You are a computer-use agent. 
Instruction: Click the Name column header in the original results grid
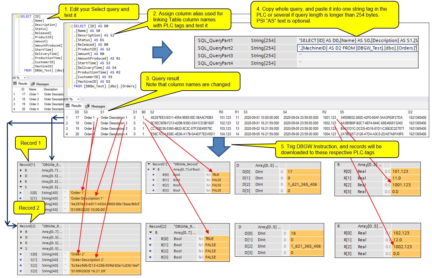click(x=33, y=89)
